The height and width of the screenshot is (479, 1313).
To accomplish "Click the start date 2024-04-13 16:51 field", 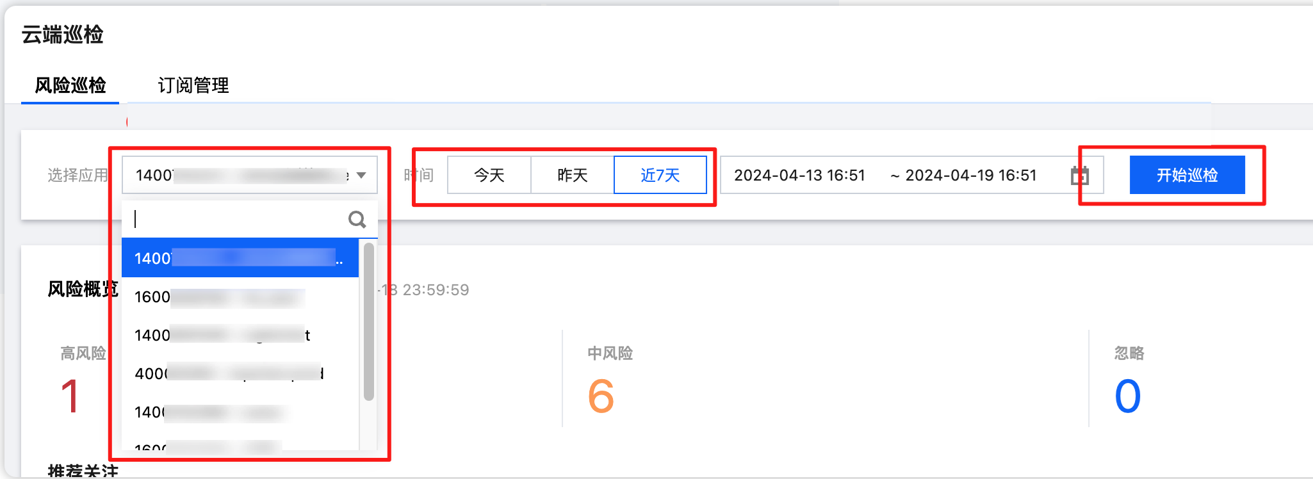I will point(799,175).
